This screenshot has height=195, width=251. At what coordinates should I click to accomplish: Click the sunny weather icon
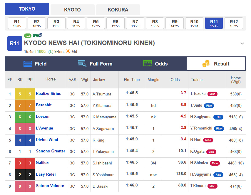point(68,51)
